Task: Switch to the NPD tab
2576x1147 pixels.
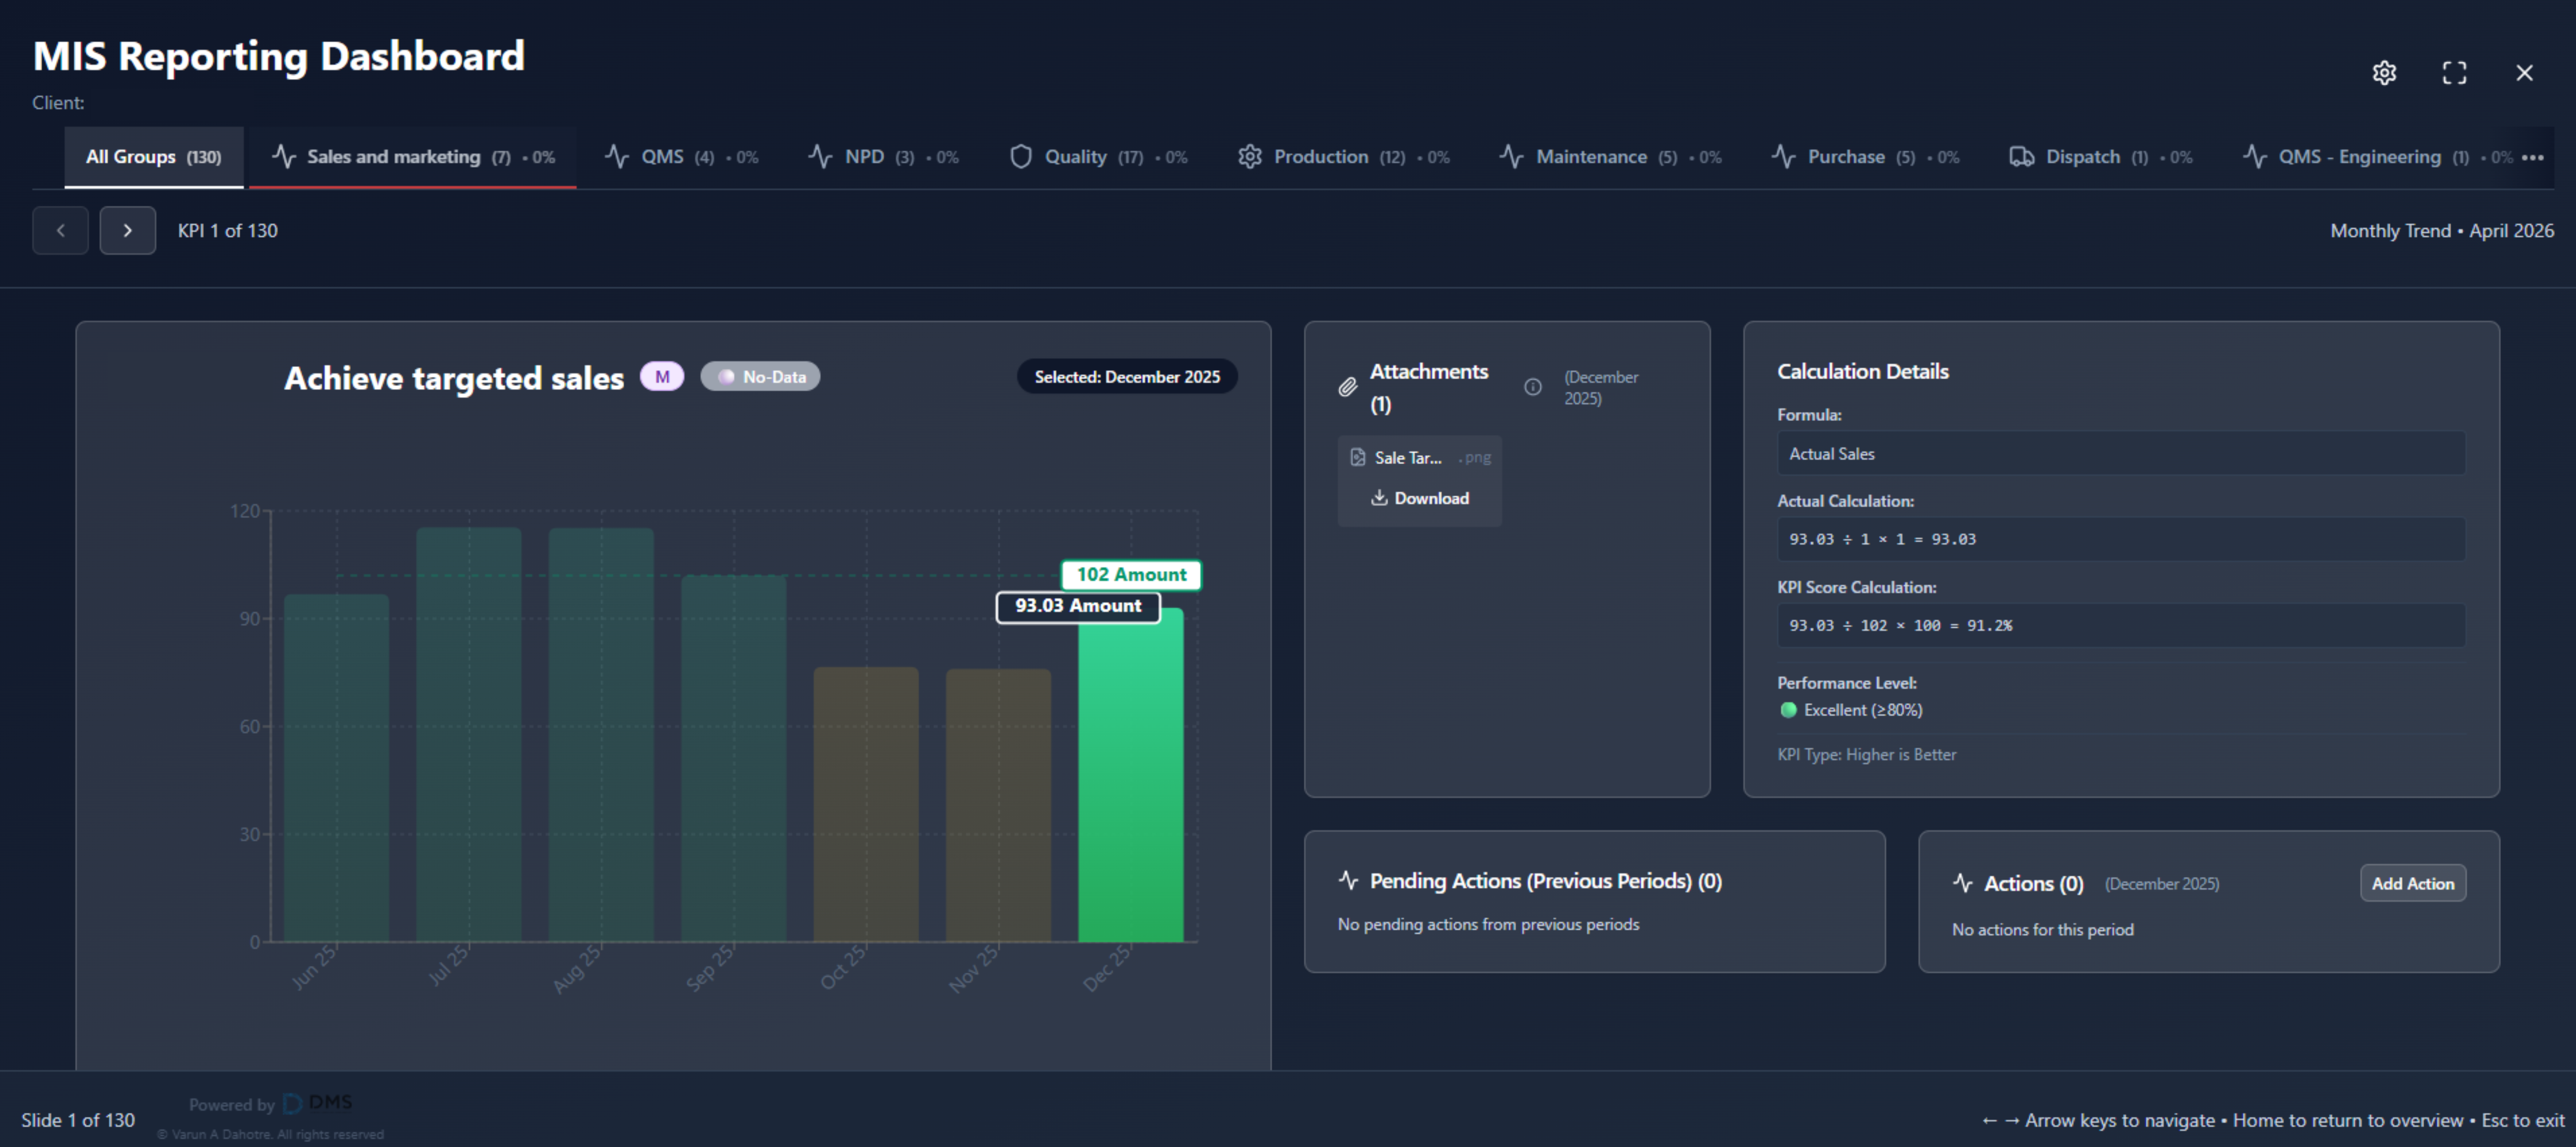Action: (883, 157)
